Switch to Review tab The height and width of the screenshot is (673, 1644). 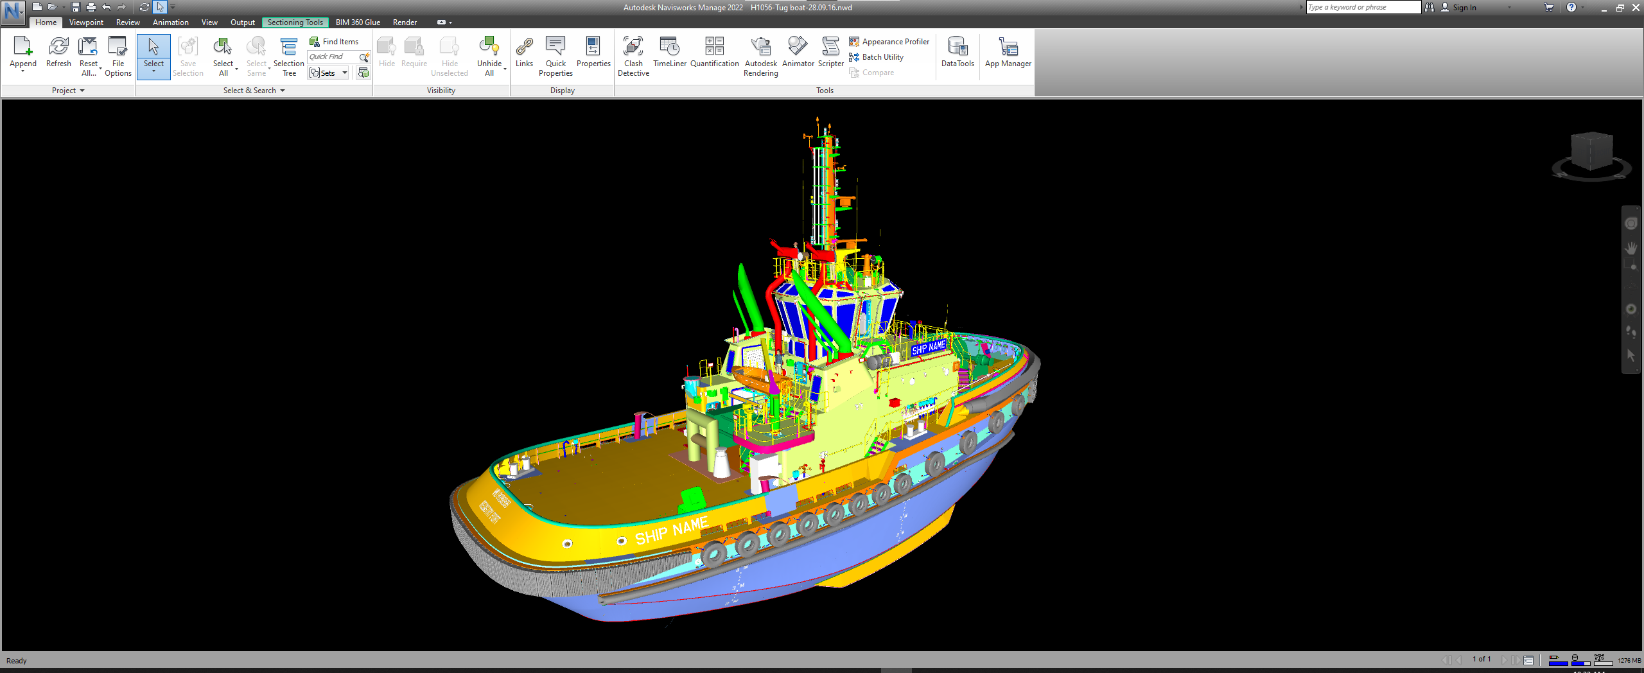coord(128,22)
